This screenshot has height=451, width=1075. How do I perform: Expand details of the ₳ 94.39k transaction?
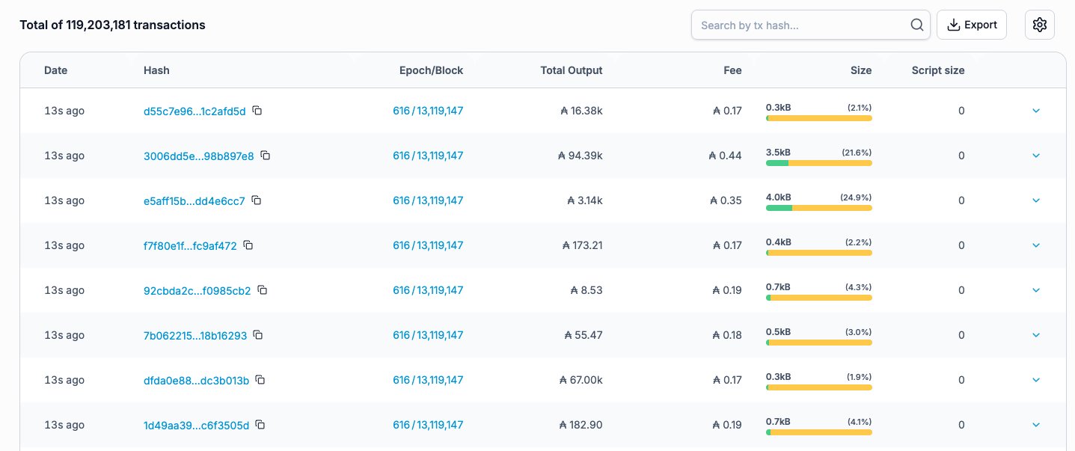pyautogui.click(x=1036, y=156)
